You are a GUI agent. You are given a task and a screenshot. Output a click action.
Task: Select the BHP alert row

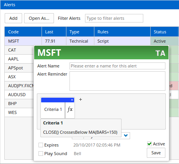tap(19, 104)
